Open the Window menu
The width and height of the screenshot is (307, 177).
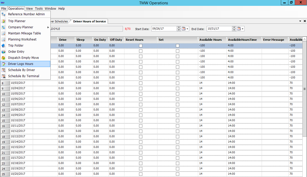[50, 9]
